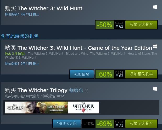Click the -50% discount badge
162x130 pixels.
[105, 25]
